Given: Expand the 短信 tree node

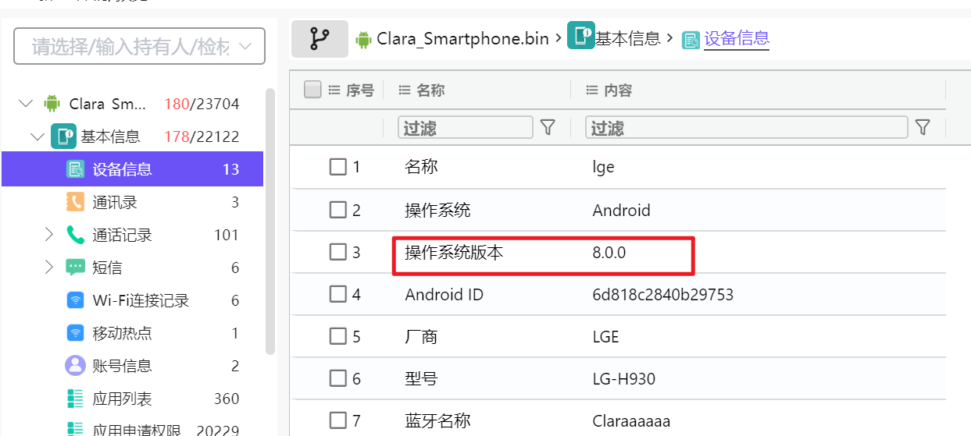Looking at the screenshot, I should click(x=49, y=268).
